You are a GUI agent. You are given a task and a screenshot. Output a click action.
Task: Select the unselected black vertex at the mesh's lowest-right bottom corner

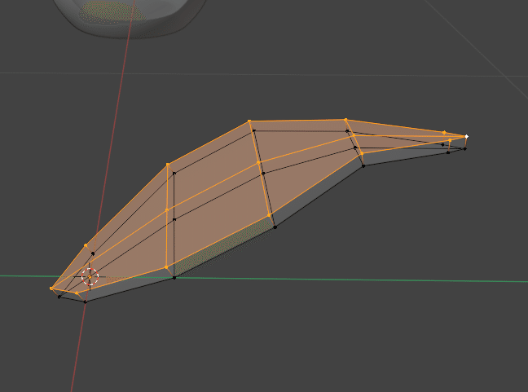point(275,227)
